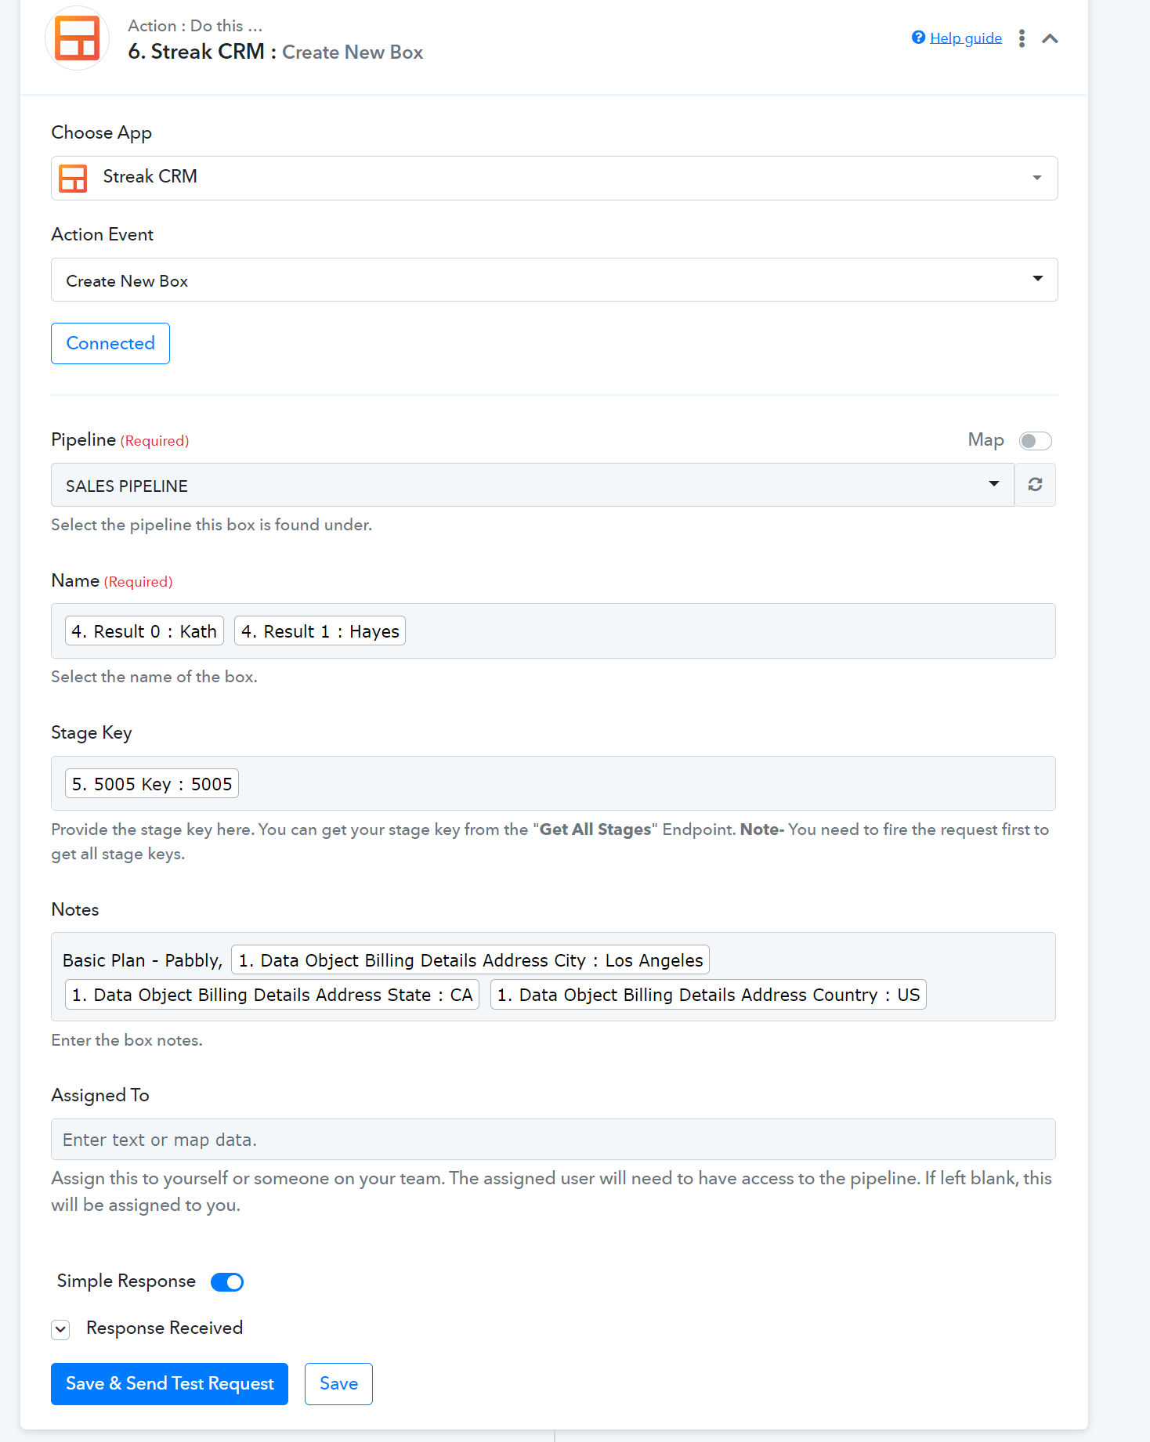Click the 'Response Received' label
This screenshot has height=1442, width=1150.
coord(165,1328)
